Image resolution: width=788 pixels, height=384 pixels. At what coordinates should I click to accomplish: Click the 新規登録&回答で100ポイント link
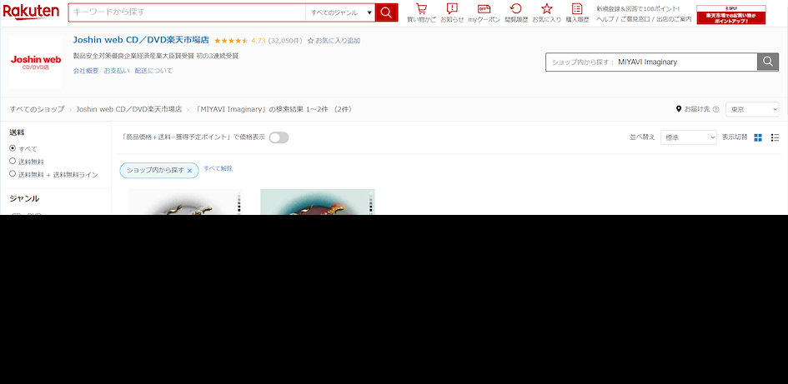pos(638,8)
